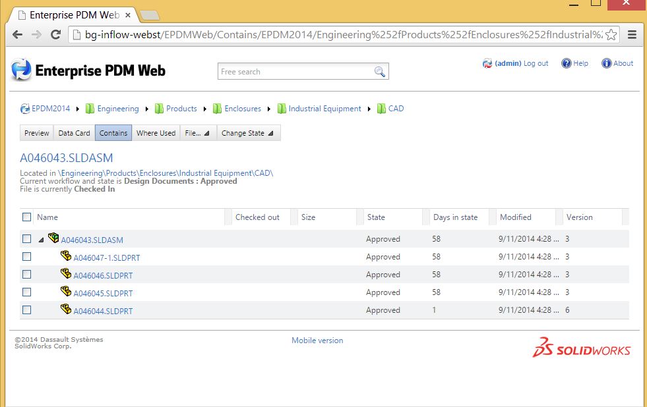This screenshot has width=647, height=407.
Task: Reload the page with the refresh icon
Action: (55, 35)
